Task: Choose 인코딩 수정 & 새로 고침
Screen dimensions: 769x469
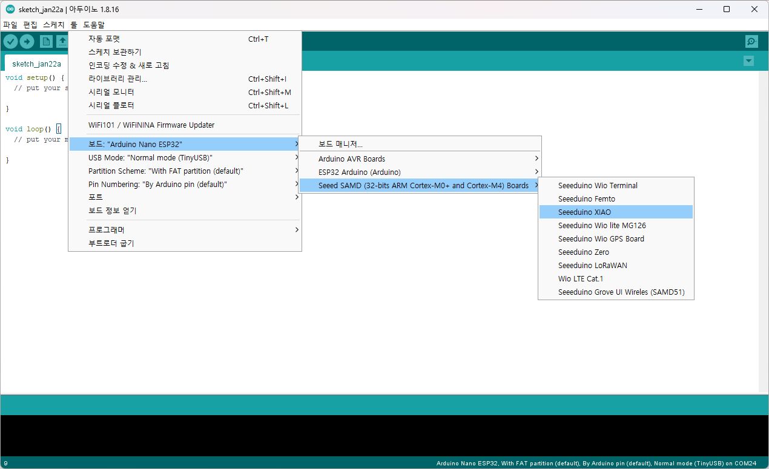Action: pyautogui.click(x=185, y=65)
